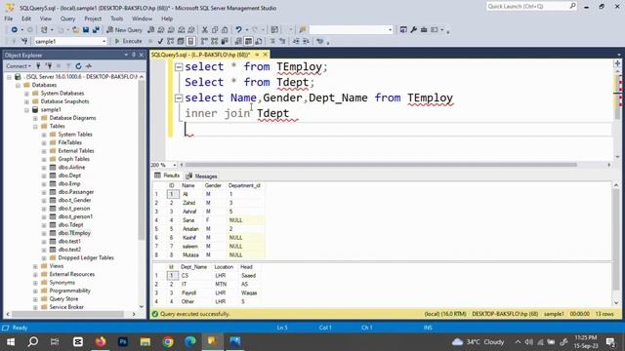The image size is (625, 351).
Task: Collapse the Tables folder node
Action: (35, 127)
